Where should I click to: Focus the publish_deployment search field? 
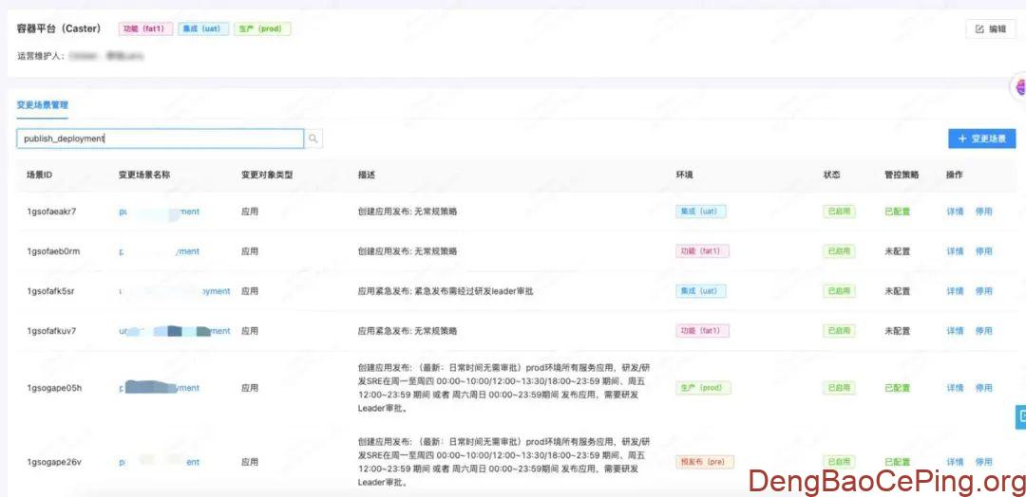click(x=161, y=138)
